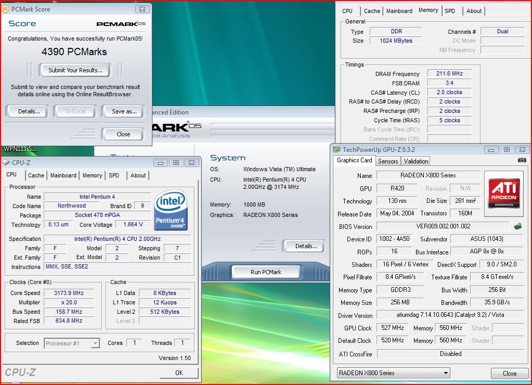The image size is (532, 385).
Task: Click the Memory Type value GDDR3
Action: 400,290
